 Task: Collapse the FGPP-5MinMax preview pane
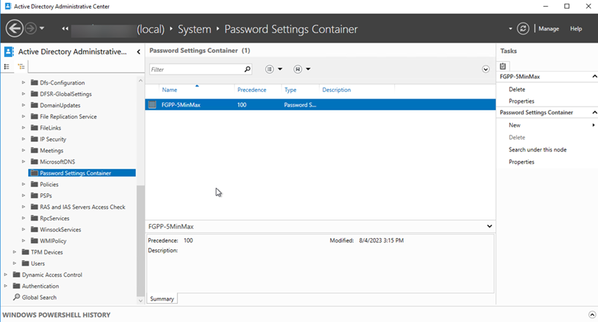pos(489,226)
